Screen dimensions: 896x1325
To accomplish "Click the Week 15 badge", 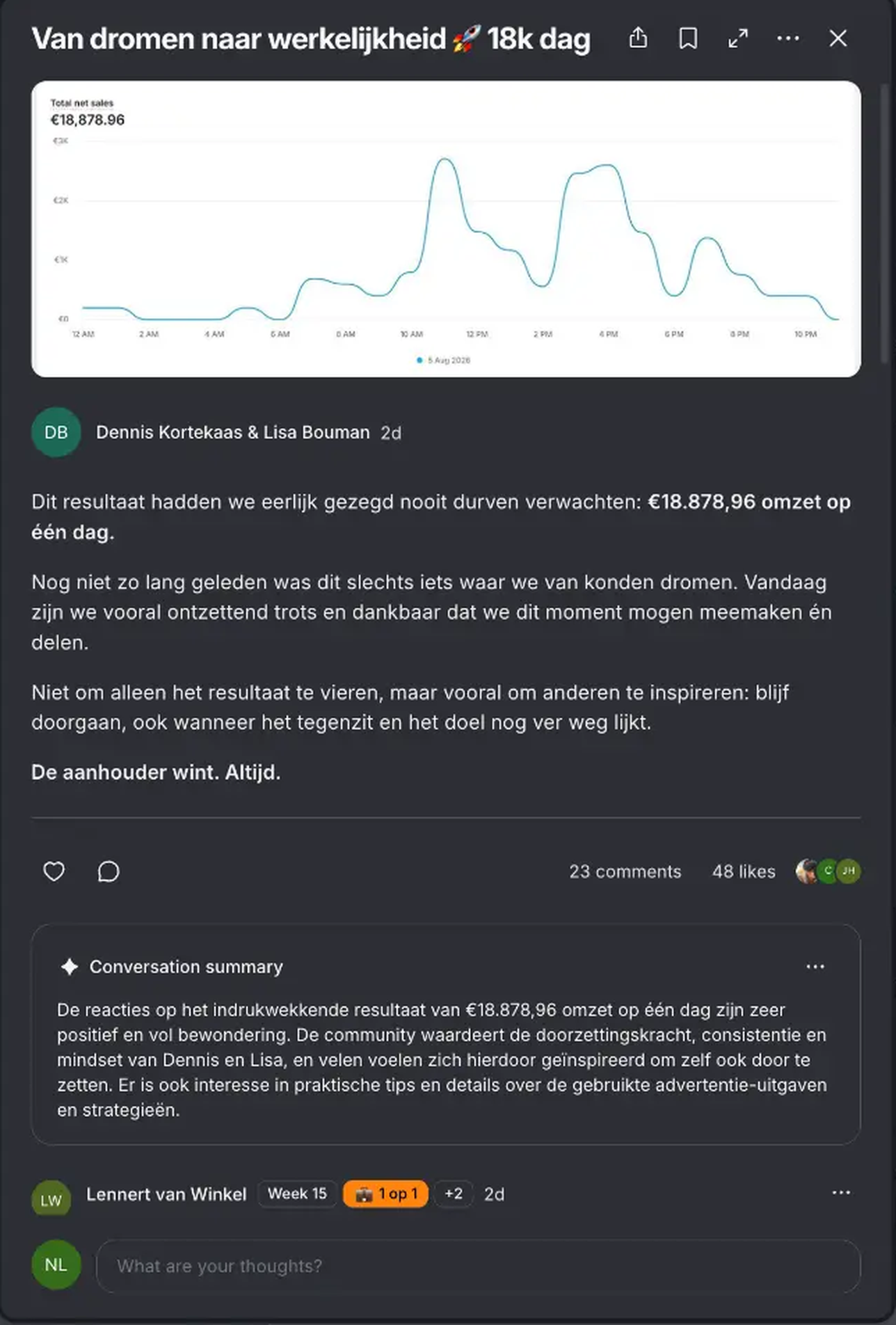I will click(297, 1193).
